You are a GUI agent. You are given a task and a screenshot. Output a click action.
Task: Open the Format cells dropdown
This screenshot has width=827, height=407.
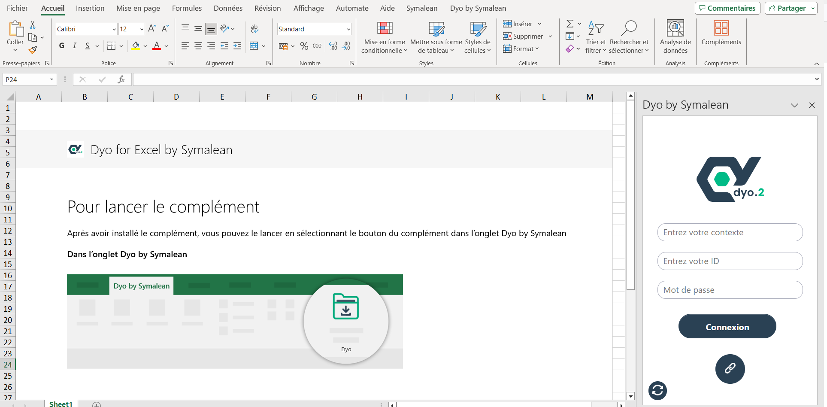click(521, 49)
